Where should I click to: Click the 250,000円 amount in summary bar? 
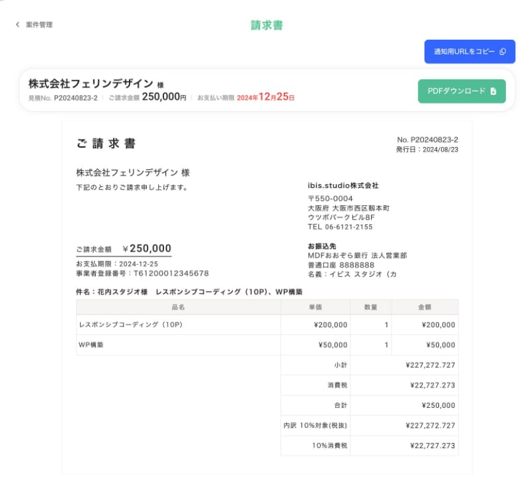tap(164, 97)
